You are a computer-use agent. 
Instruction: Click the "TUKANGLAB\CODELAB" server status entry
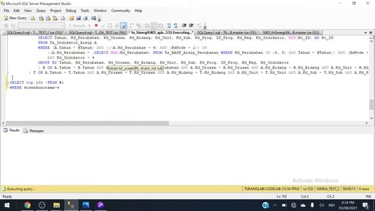click(x=271, y=189)
